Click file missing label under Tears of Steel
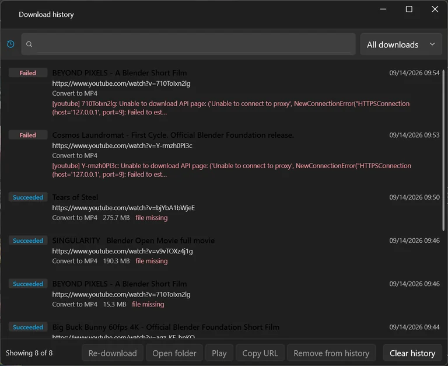 (x=152, y=218)
